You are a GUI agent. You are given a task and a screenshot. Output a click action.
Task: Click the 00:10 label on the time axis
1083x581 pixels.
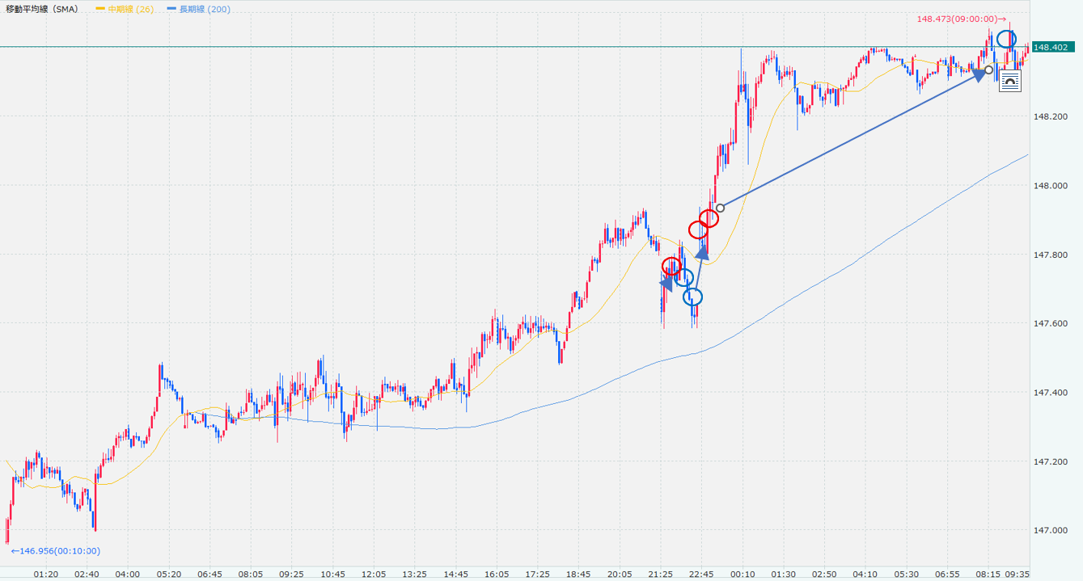[x=742, y=574]
